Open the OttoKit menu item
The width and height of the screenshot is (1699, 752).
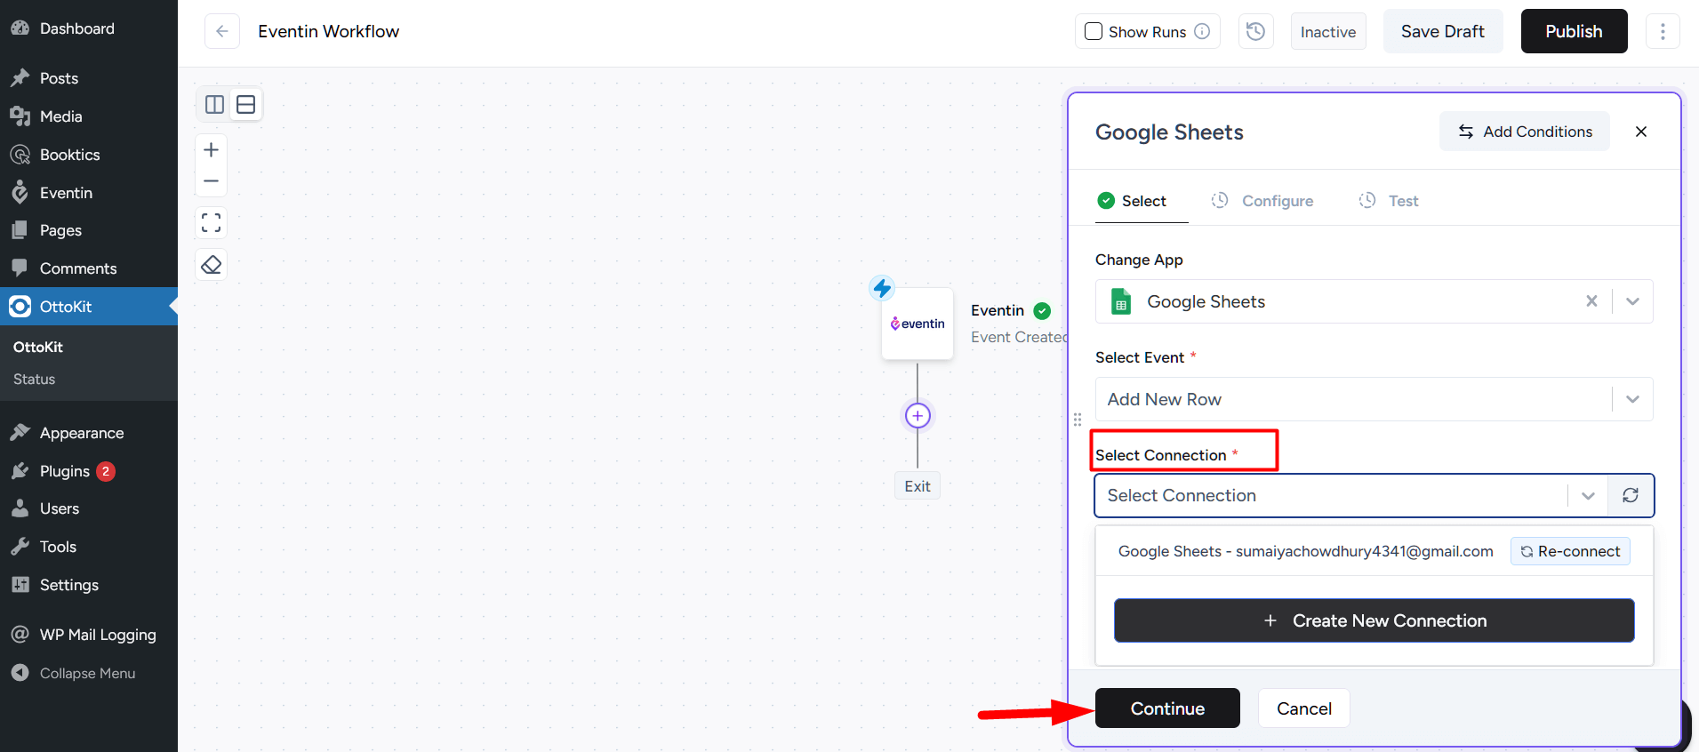[x=89, y=307]
